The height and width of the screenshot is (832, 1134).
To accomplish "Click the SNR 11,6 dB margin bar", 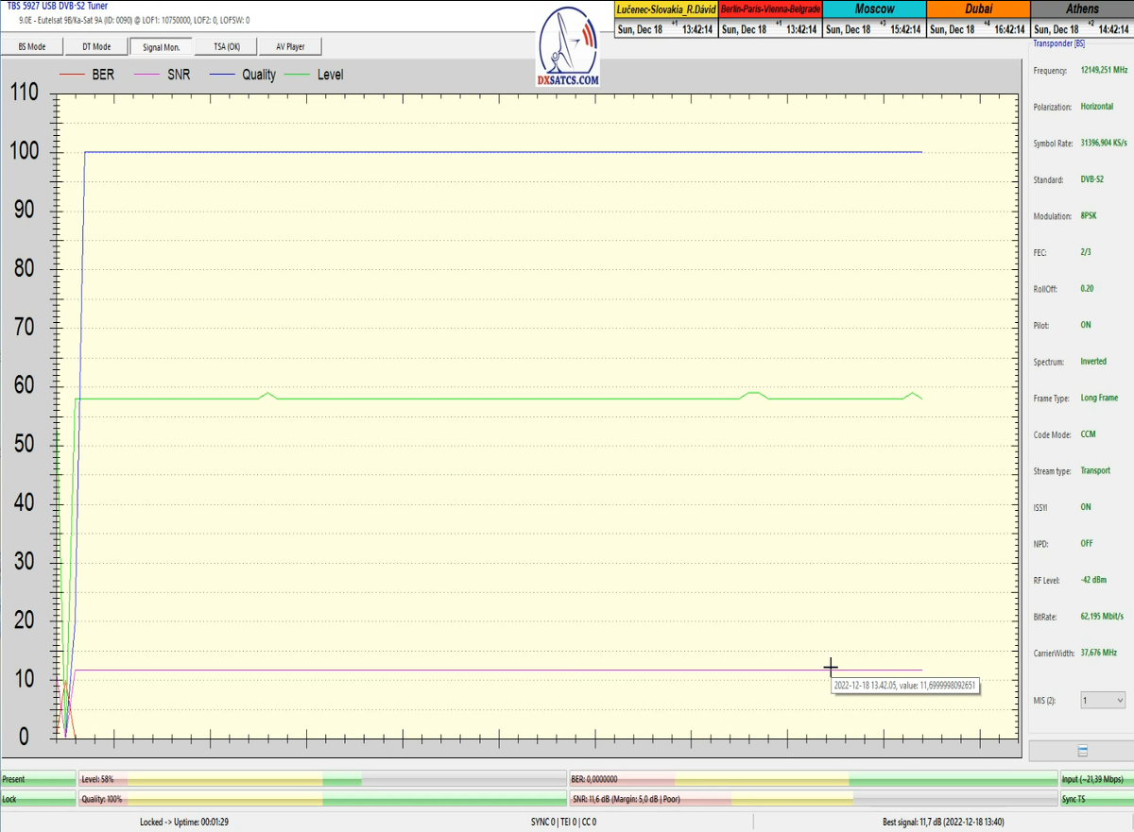I will (x=813, y=799).
